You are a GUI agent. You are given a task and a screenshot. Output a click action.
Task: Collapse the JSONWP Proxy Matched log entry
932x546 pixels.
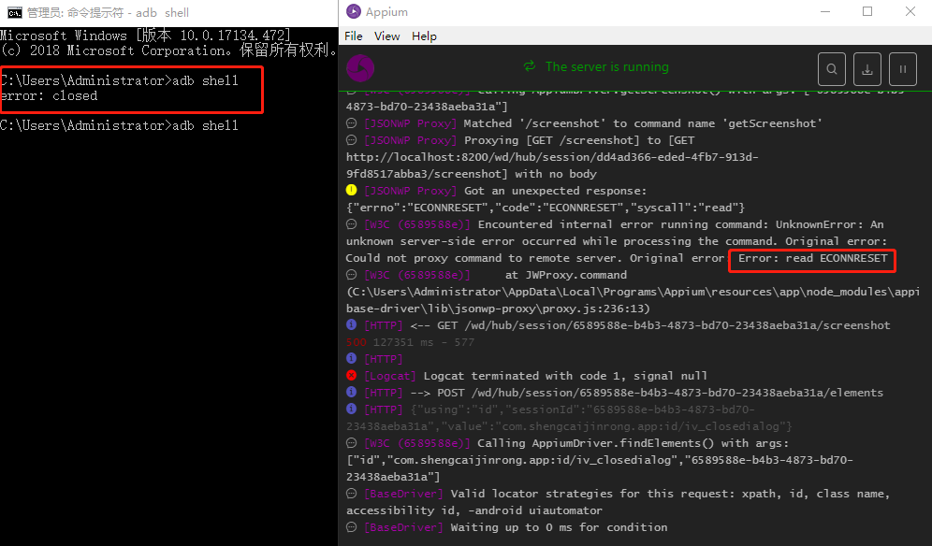click(x=351, y=122)
